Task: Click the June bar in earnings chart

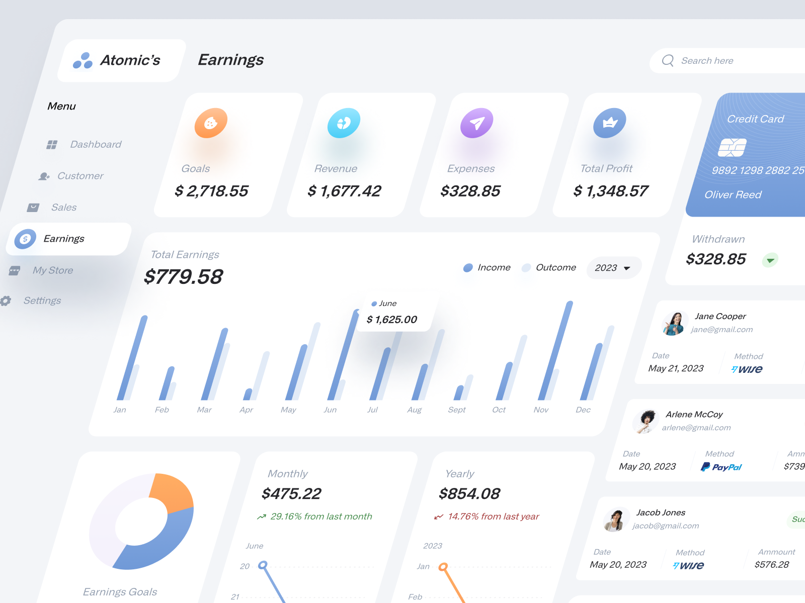Action: [343, 356]
